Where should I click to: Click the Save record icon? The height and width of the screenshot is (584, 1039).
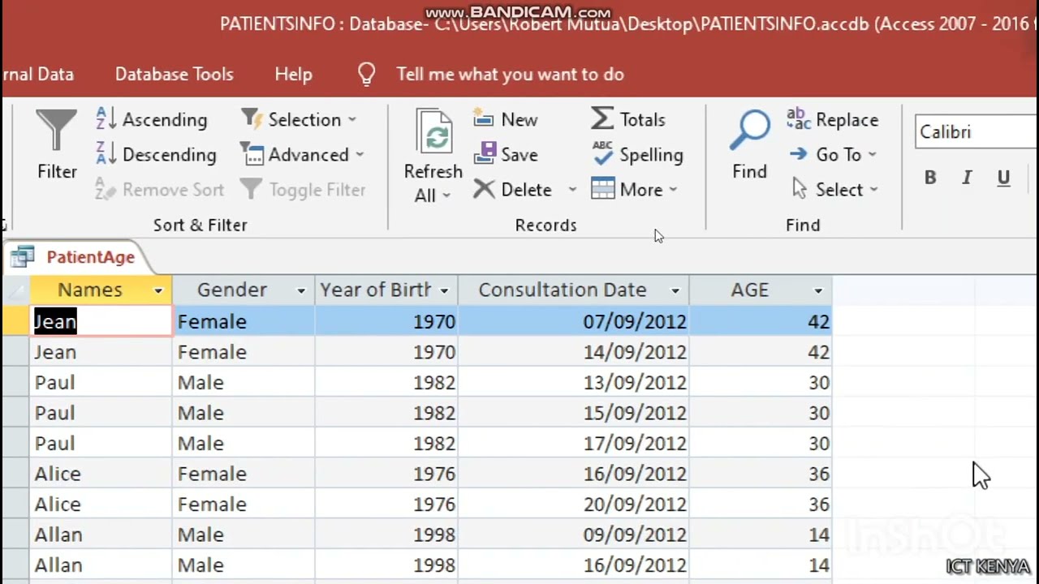[x=485, y=154]
